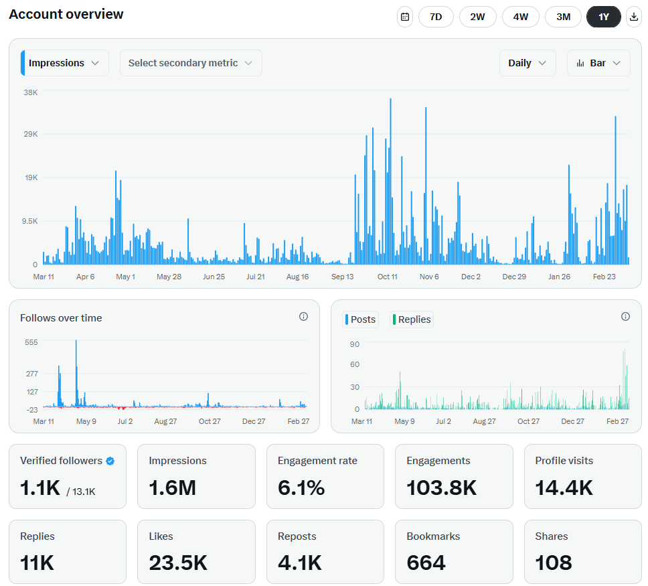Image resolution: width=648 pixels, height=586 pixels.
Task: Switch to the 7D range
Action: pyautogui.click(x=436, y=17)
